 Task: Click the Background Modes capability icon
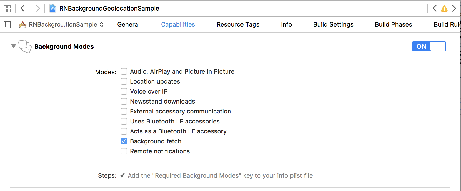point(25,46)
